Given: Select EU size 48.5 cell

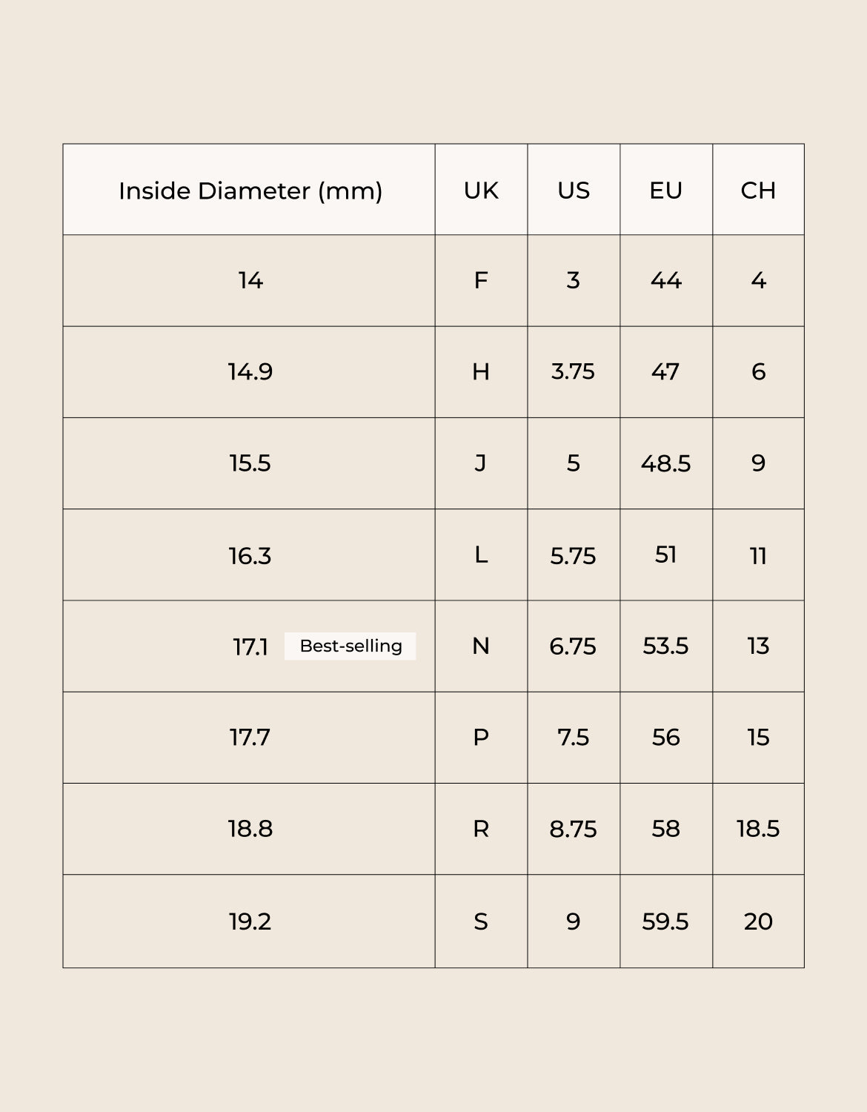Looking at the screenshot, I should (665, 463).
